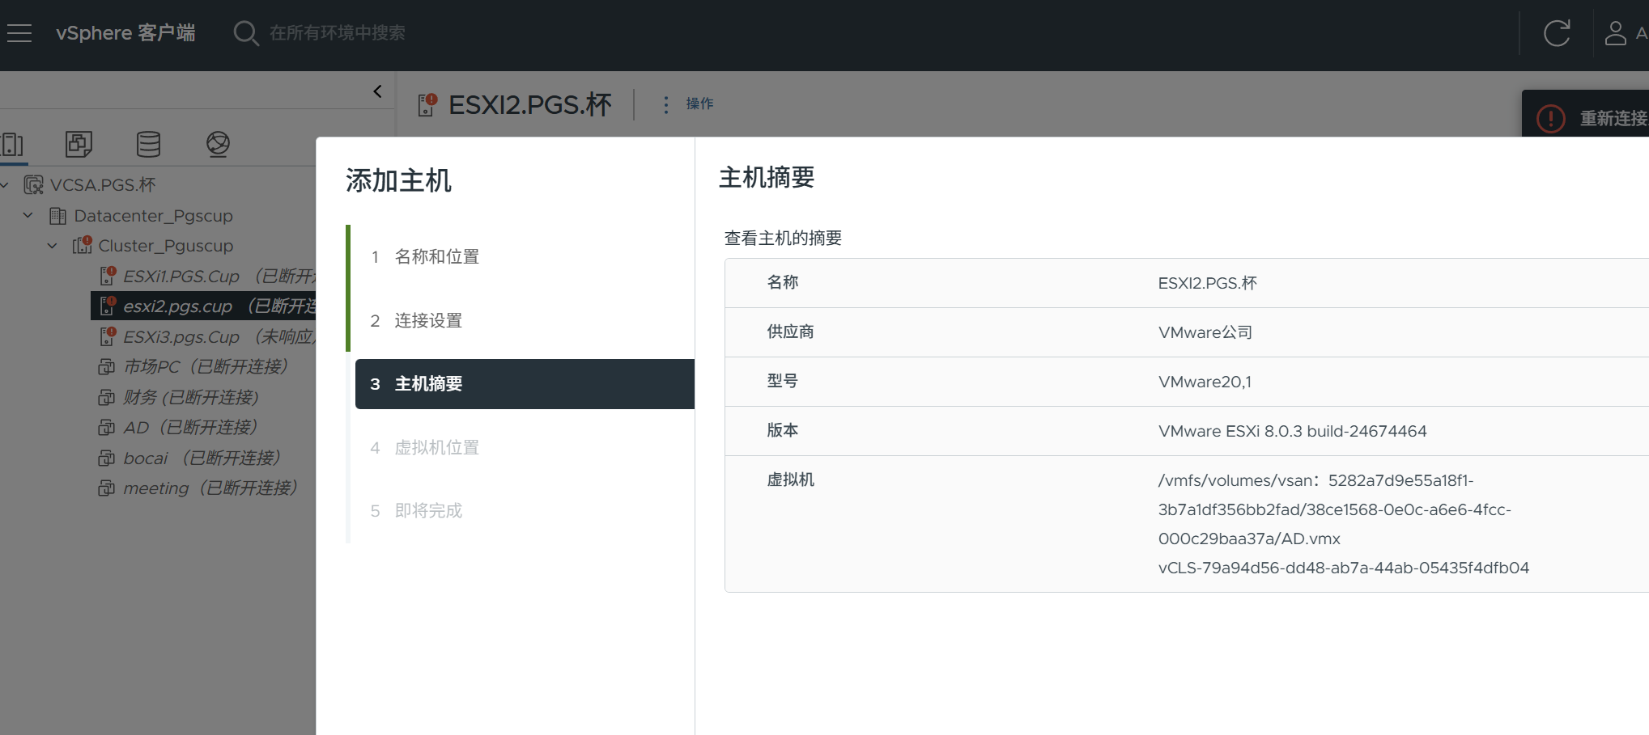
Task: Click the Cluster_Pguscup cluster warning icon
Action: (x=83, y=245)
